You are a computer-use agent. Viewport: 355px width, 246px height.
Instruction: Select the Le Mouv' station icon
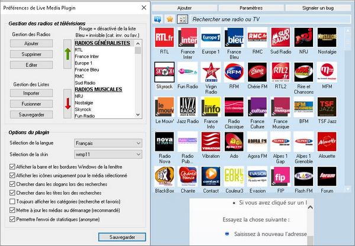pos(164,107)
